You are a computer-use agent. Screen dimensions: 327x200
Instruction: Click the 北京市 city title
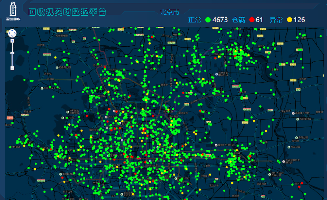pos(169,12)
